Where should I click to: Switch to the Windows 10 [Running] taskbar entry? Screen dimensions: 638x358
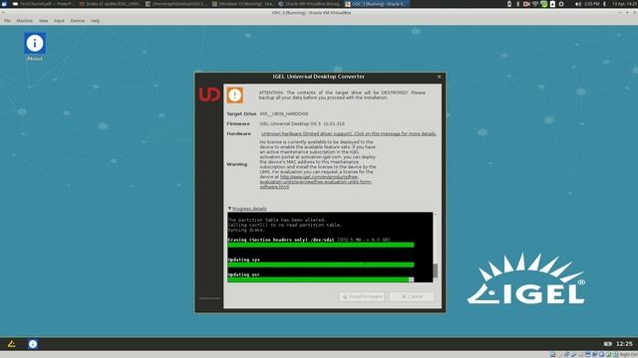[243, 4]
